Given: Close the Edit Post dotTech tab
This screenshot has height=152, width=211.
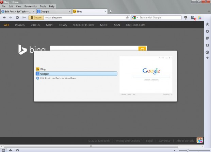Looking at the screenshot, I should click(x=34, y=12).
